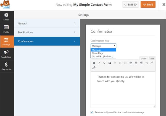Insert a link in the editor

tap(94, 68)
